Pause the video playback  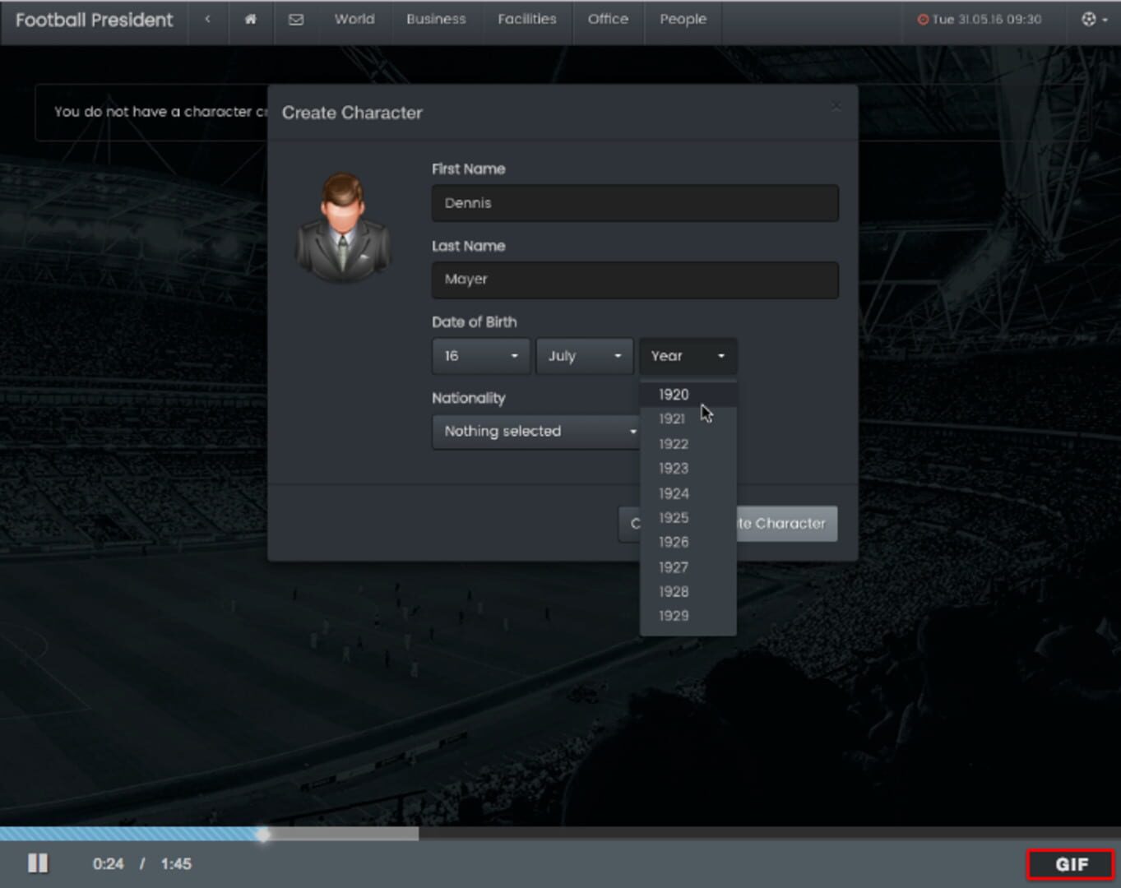pos(38,863)
